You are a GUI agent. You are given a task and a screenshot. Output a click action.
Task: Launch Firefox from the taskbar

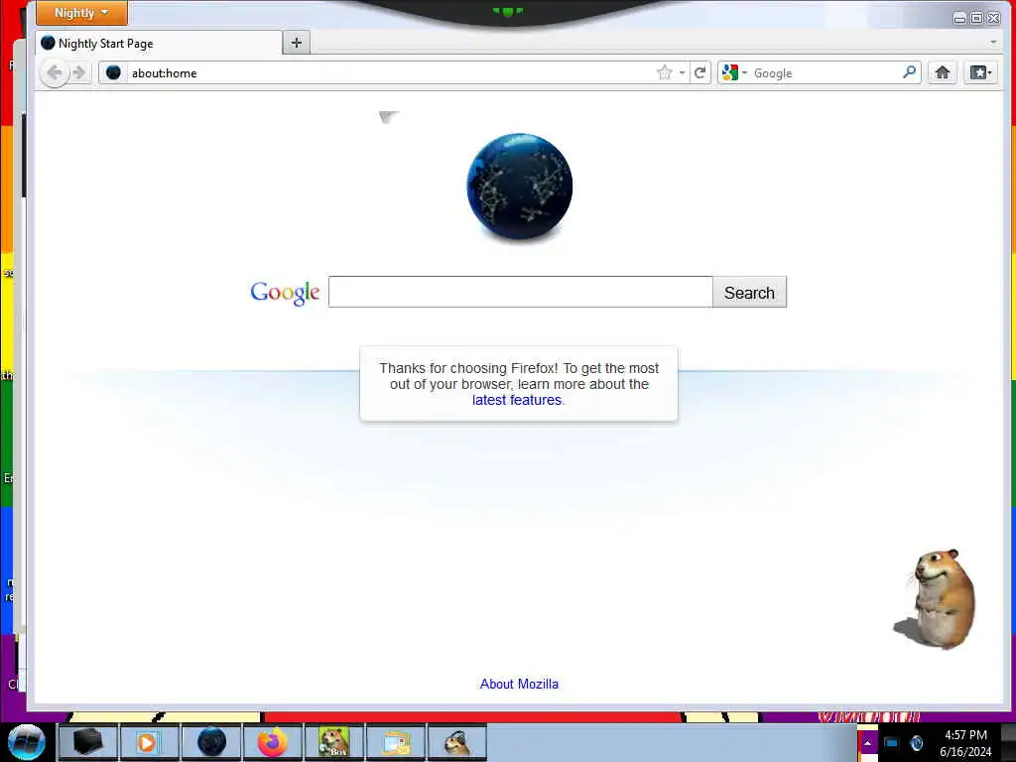click(273, 742)
